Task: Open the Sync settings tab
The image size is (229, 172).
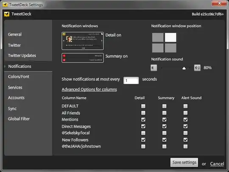Action: pos(12,108)
